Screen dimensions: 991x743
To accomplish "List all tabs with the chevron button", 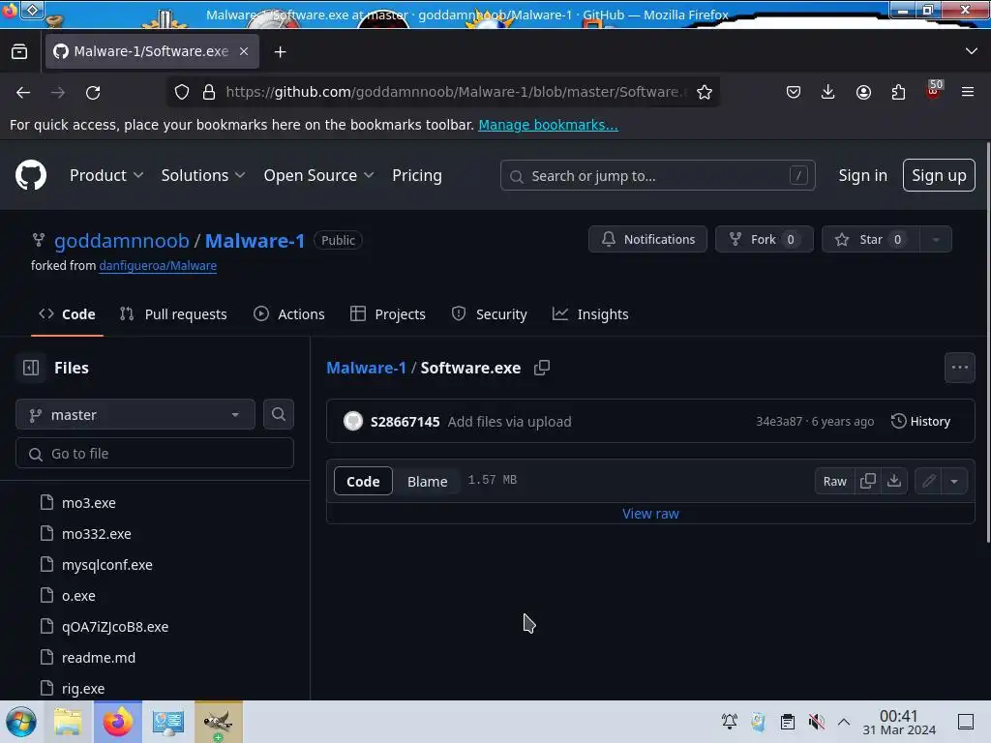I will pos(972,51).
